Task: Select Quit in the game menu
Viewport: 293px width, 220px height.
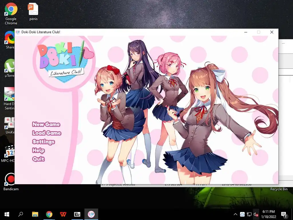Action: click(x=38, y=159)
